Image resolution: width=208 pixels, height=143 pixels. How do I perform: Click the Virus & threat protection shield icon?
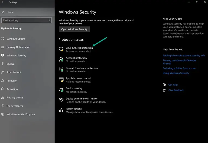[x=61, y=49]
